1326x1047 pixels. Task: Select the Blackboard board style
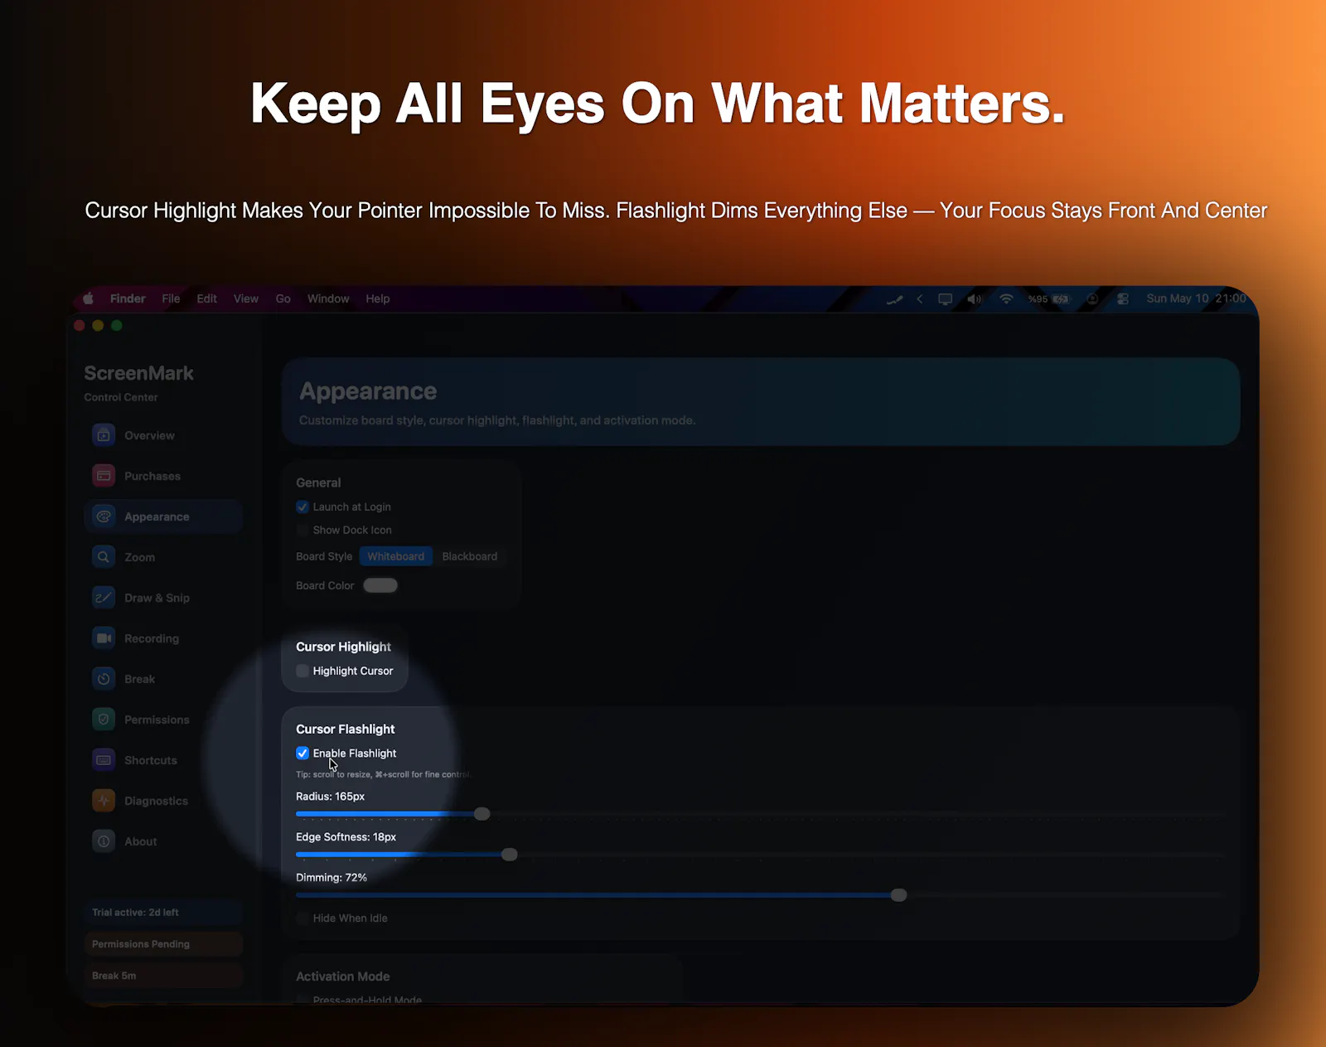tap(470, 556)
